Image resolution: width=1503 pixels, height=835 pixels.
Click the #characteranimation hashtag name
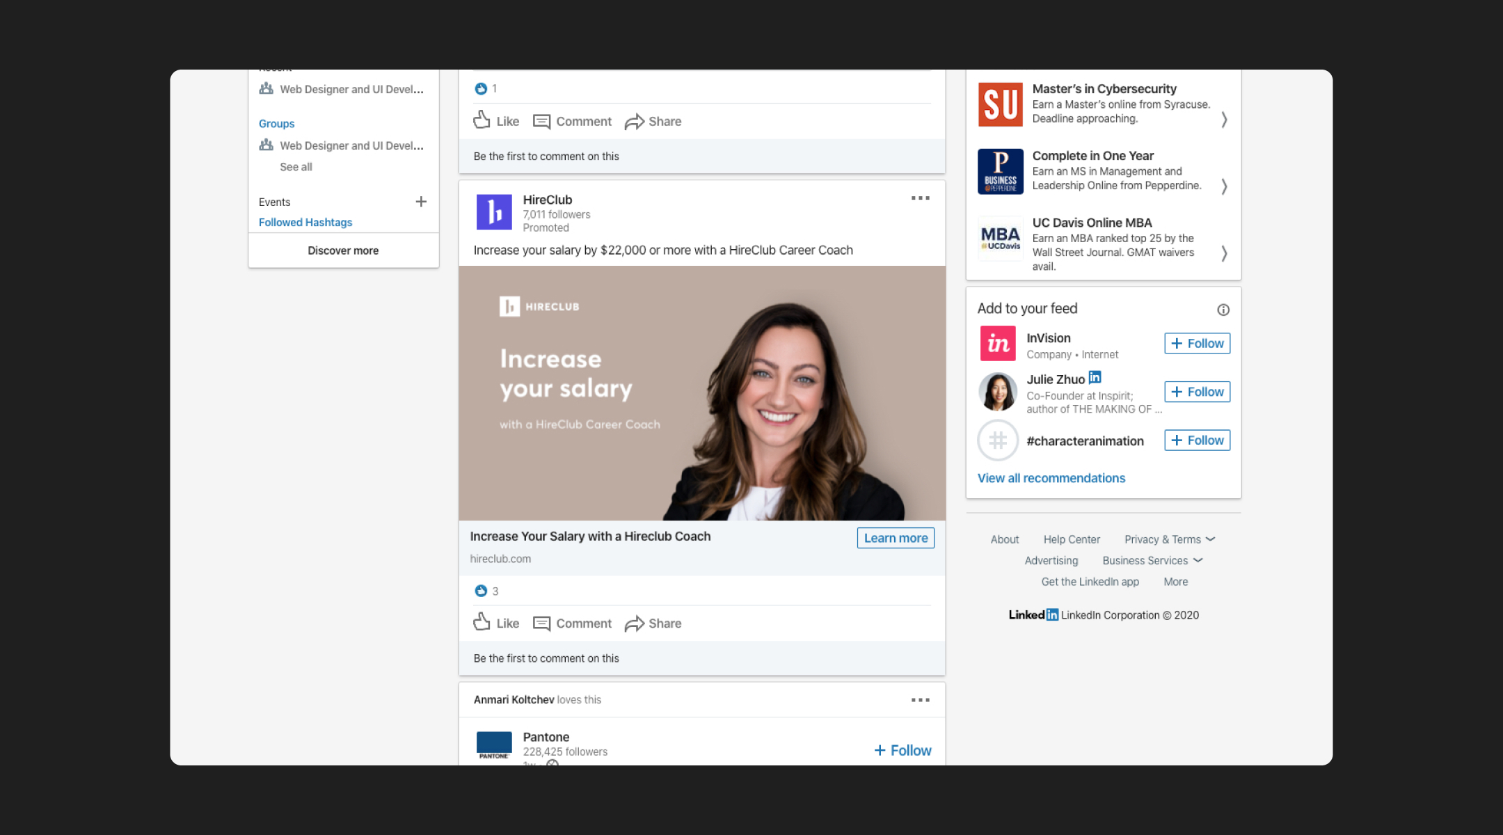1085,441
